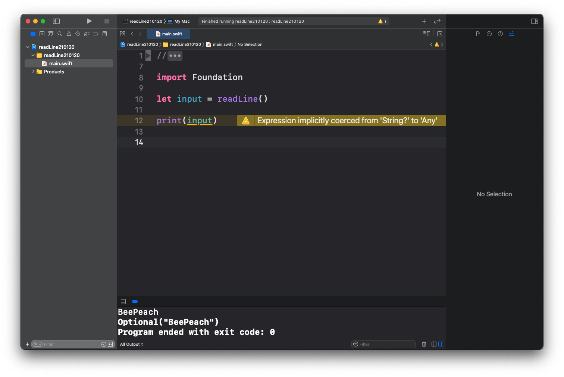This screenshot has height=377, width=564.
Task: Collapse the readLine210120 folder group
Action: (33, 55)
